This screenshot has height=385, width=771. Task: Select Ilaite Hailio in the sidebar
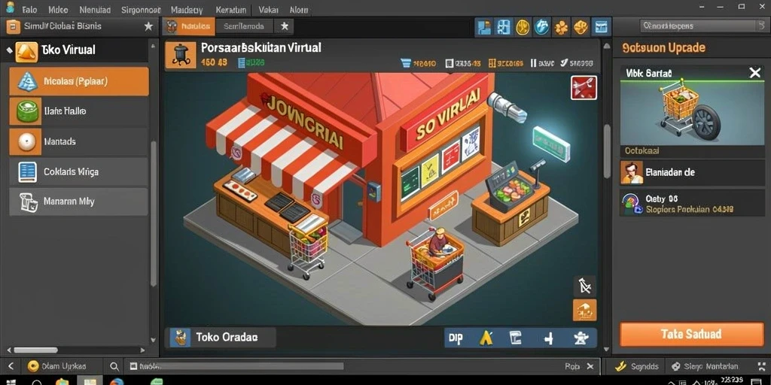(x=78, y=111)
